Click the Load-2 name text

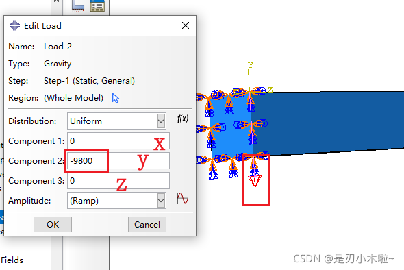click(x=58, y=47)
